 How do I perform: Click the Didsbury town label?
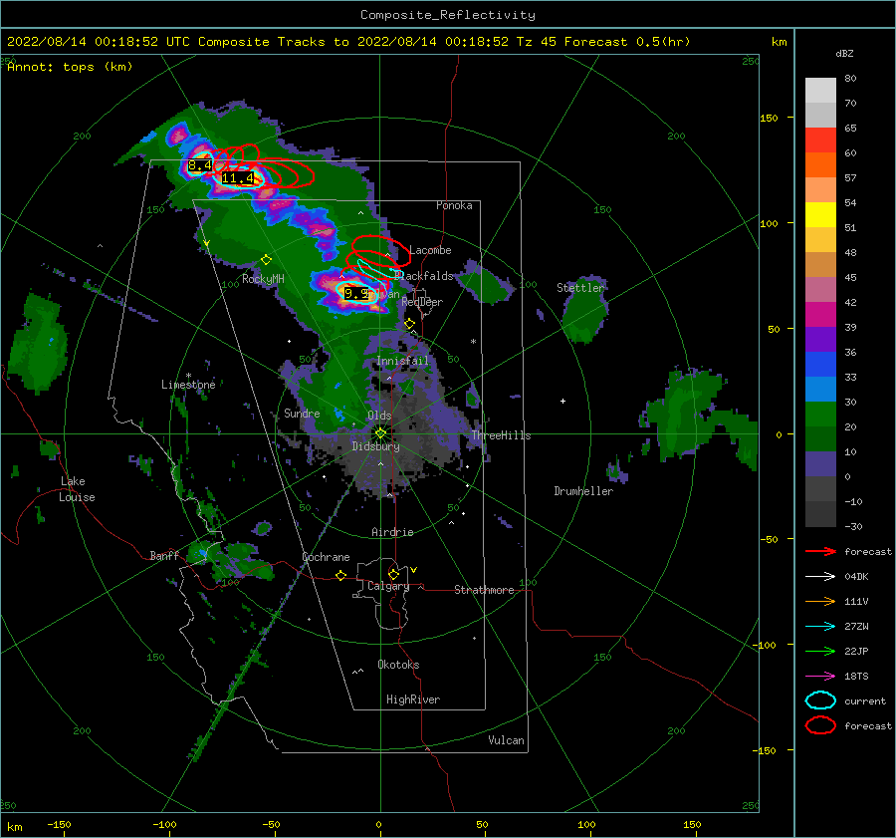pyautogui.click(x=375, y=446)
